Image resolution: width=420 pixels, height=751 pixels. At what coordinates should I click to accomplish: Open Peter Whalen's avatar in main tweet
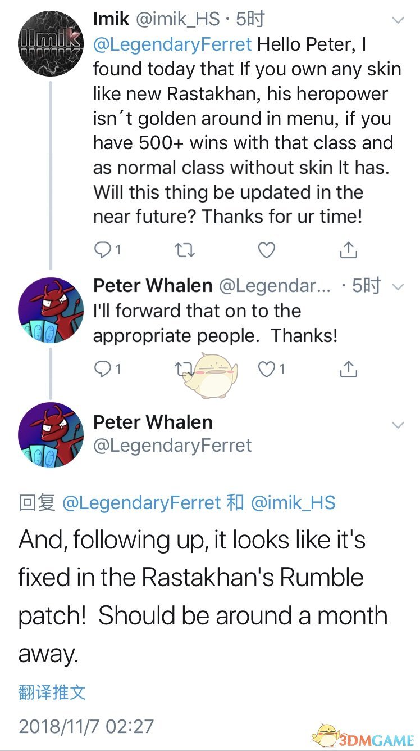51,435
